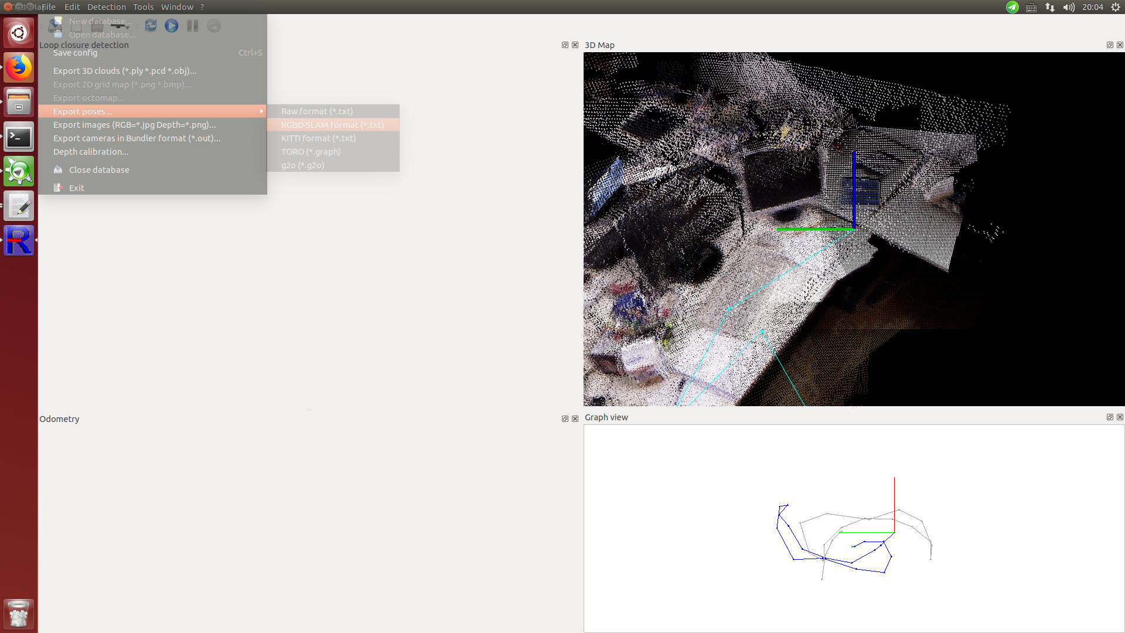Open the Detection menu

[x=106, y=7]
